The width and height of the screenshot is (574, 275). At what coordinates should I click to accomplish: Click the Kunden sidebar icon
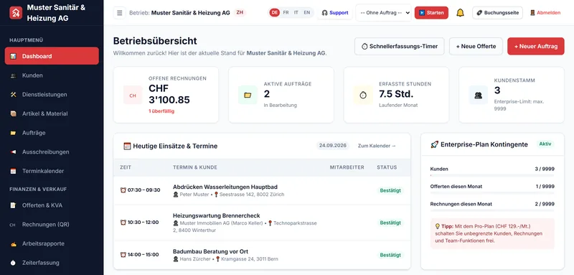(x=13, y=75)
